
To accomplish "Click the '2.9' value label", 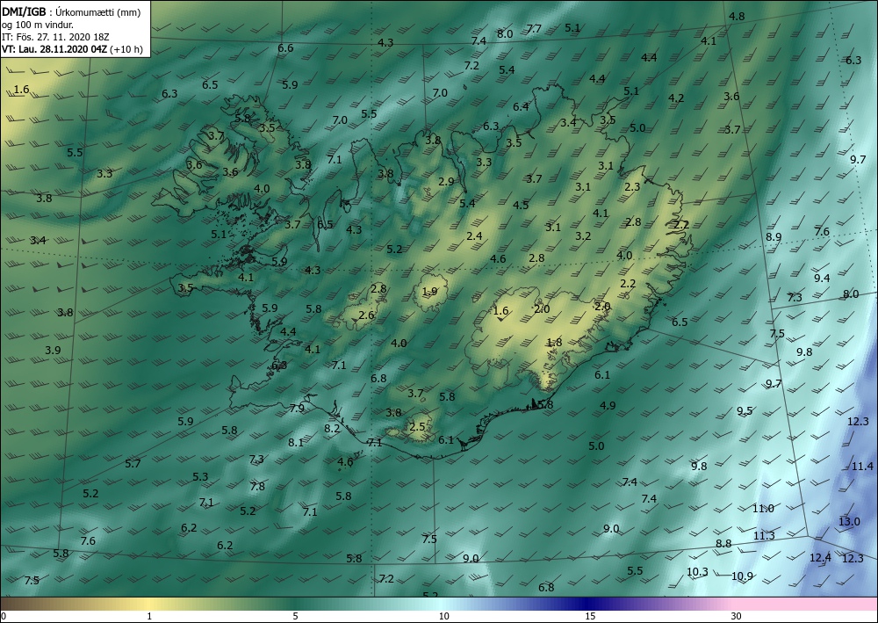I will 446,182.
